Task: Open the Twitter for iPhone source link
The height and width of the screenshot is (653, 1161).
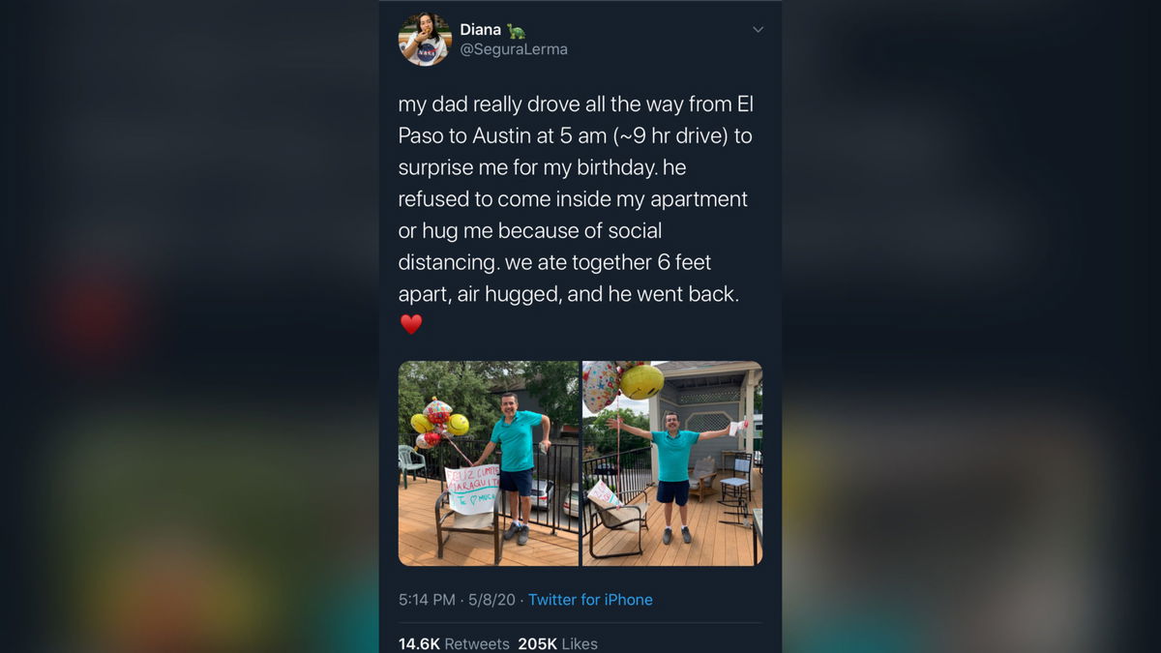Action: 590,600
